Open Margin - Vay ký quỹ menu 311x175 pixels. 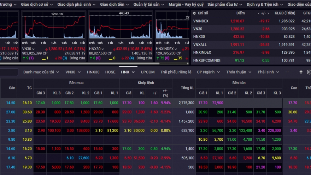click(x=186, y=4)
